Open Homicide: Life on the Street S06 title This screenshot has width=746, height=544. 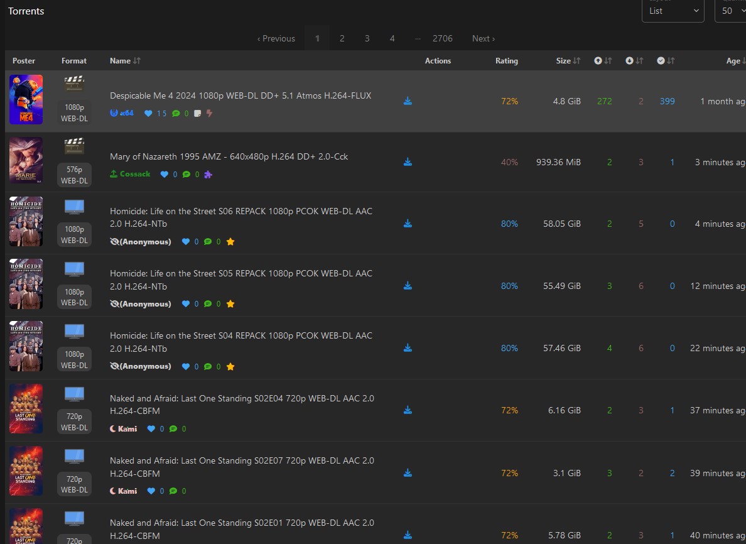pos(241,217)
